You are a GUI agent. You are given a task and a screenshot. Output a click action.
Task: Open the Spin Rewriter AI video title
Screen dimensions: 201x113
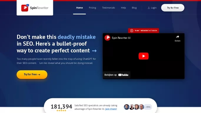click(x=121, y=38)
